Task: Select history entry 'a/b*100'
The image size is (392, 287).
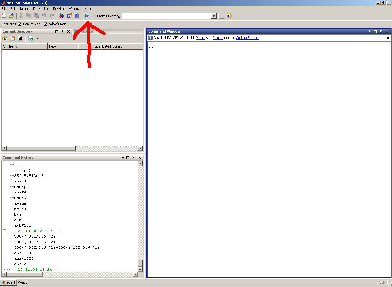Action: click(23, 225)
